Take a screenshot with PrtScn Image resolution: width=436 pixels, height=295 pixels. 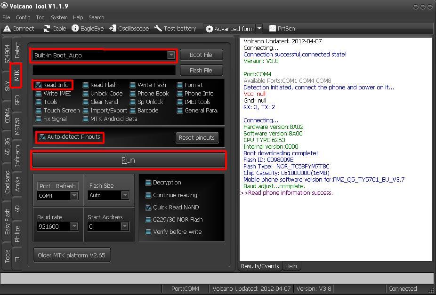[x=282, y=28]
